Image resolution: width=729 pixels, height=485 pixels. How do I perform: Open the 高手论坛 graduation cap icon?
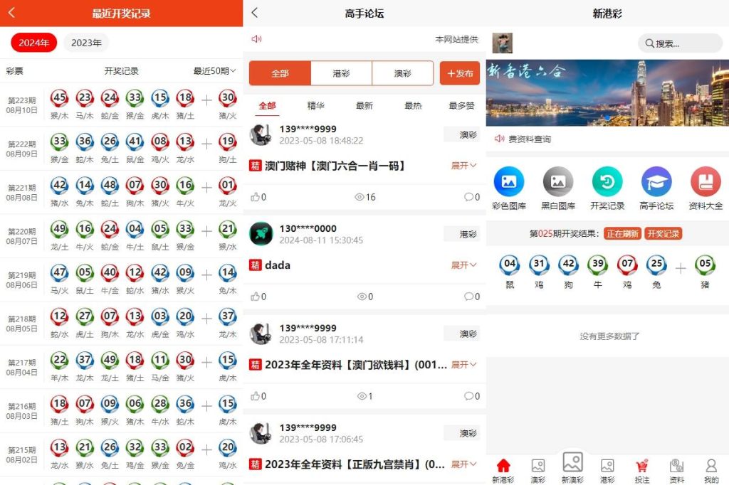[656, 182]
